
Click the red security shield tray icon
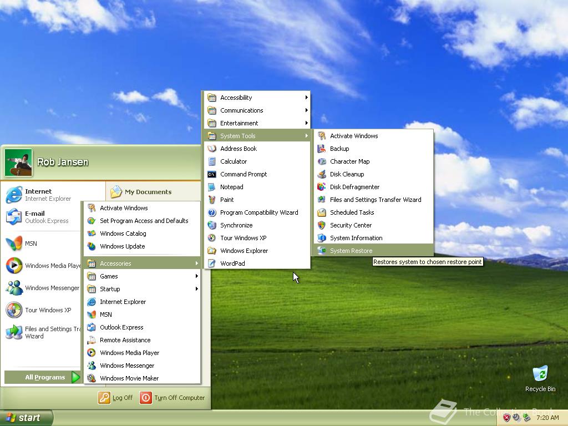pyautogui.click(x=506, y=418)
